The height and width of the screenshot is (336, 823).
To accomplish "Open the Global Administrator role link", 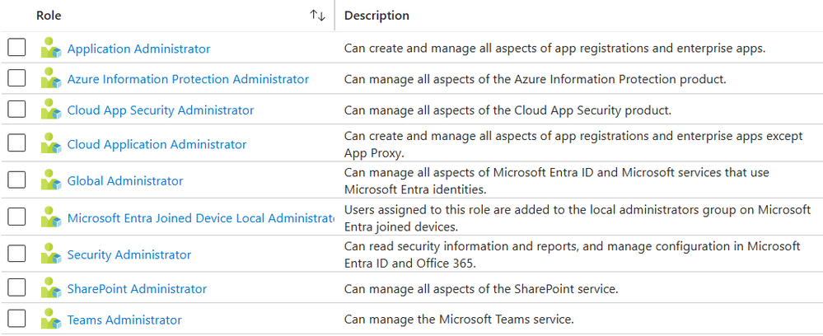I will pos(125,181).
